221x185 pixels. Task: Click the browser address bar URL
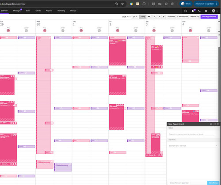click(13, 4)
